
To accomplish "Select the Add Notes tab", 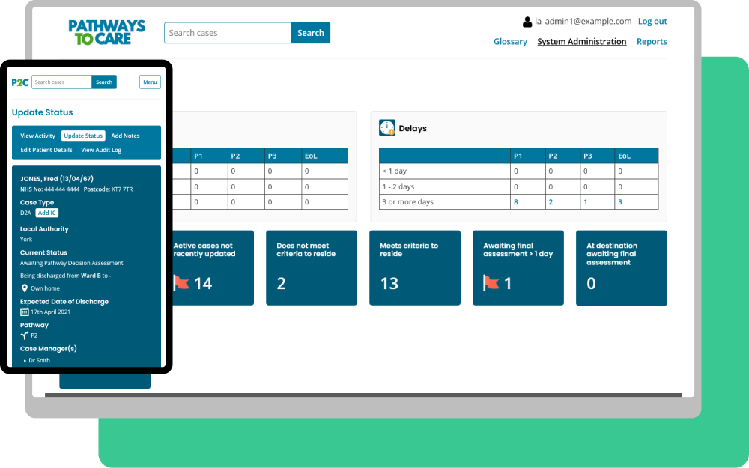I will [x=125, y=136].
